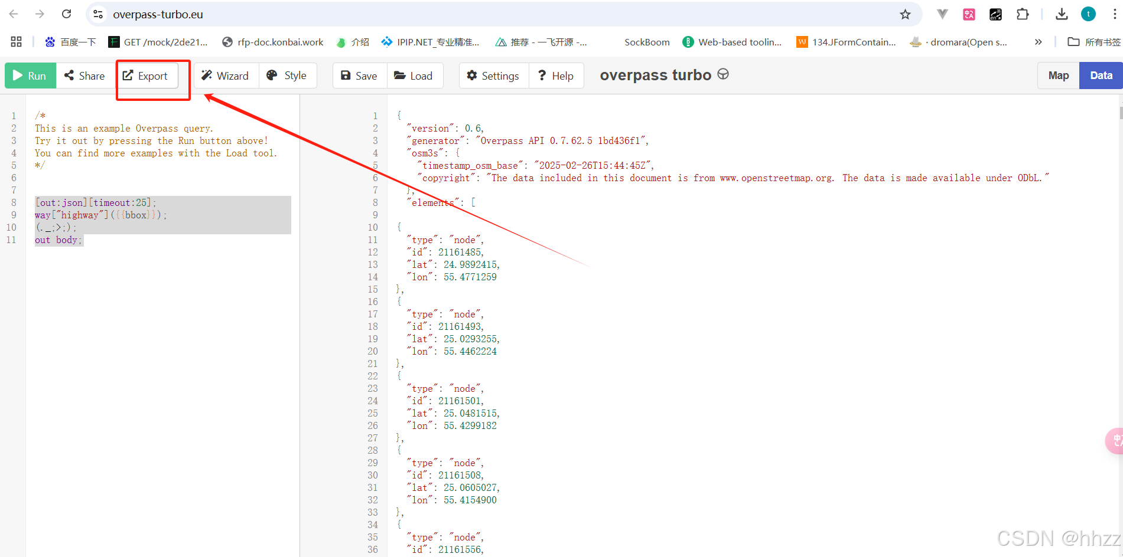Open browser Downloads
1123x557 pixels.
click(1062, 14)
